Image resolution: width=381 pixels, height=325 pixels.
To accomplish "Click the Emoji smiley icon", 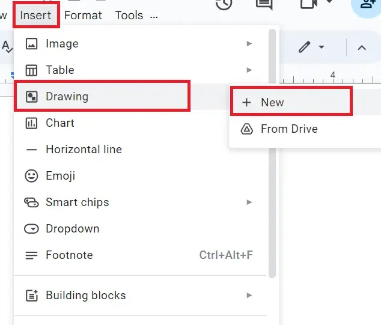I will point(31,176).
